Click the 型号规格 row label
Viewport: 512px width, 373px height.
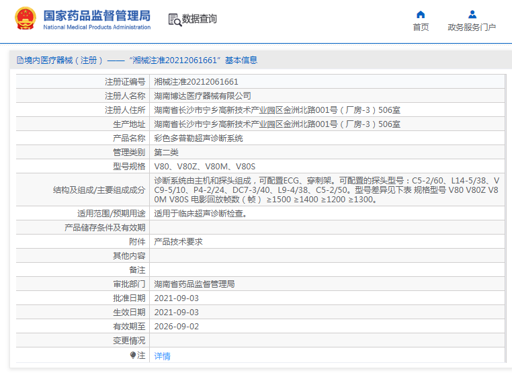click(x=129, y=166)
